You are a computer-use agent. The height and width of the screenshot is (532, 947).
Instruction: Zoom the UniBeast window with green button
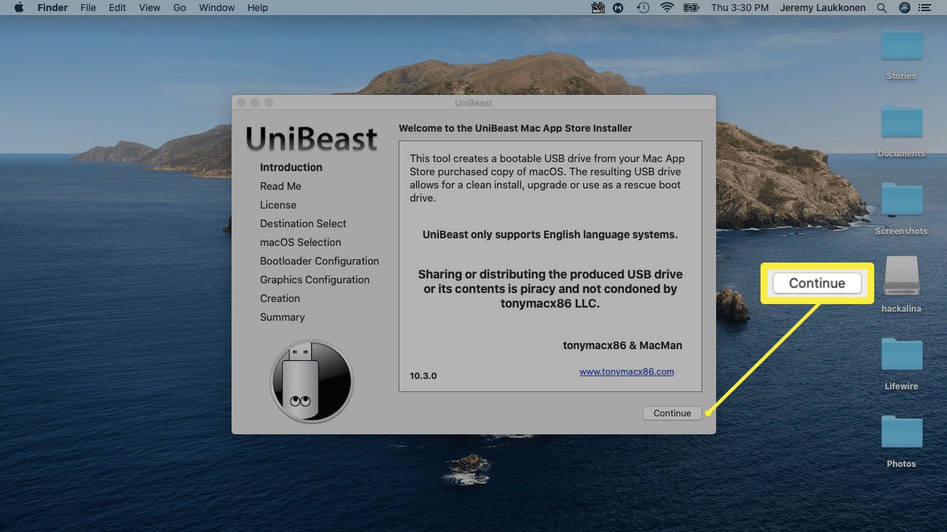tap(269, 103)
